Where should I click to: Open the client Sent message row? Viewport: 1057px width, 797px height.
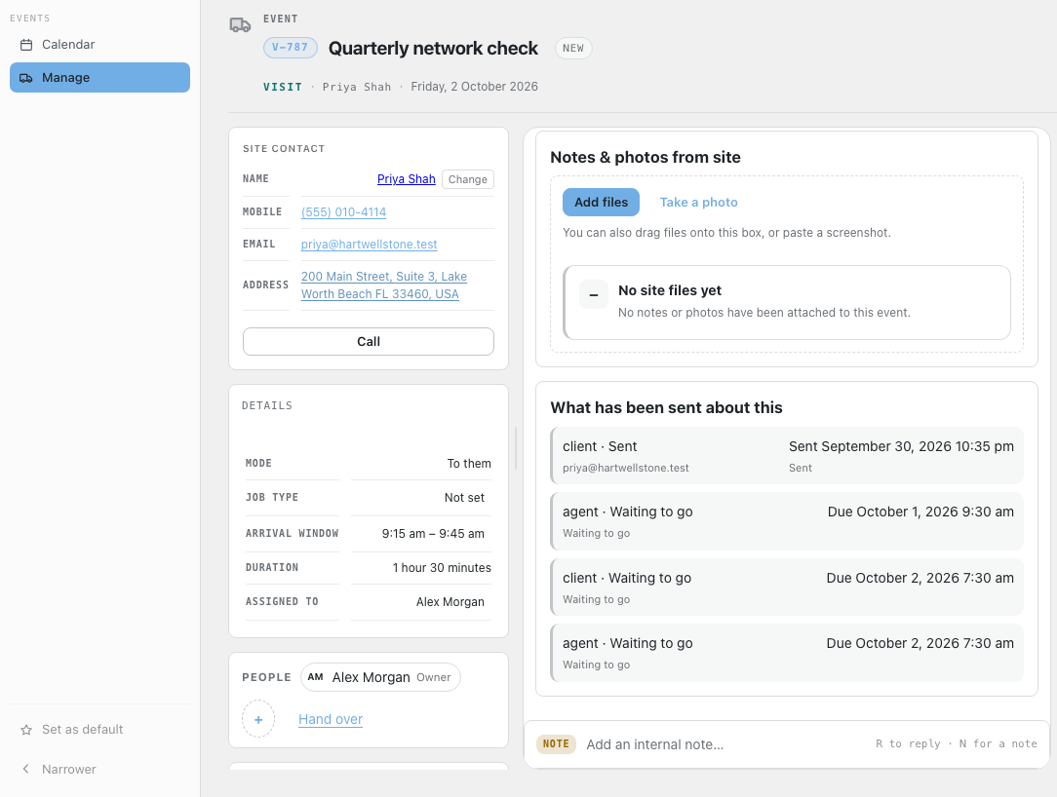click(787, 455)
